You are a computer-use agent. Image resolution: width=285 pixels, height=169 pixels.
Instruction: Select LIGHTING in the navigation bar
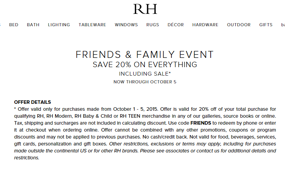click(59, 25)
